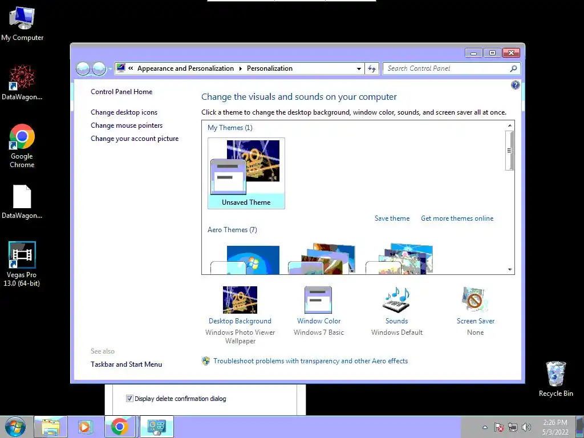584x438 pixels.
Task: Open Change mouse pointers link
Action: [x=127, y=125]
